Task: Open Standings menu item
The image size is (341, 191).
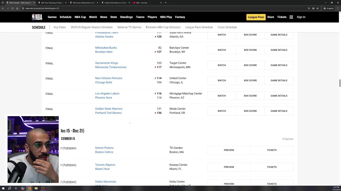Action: pos(126,17)
